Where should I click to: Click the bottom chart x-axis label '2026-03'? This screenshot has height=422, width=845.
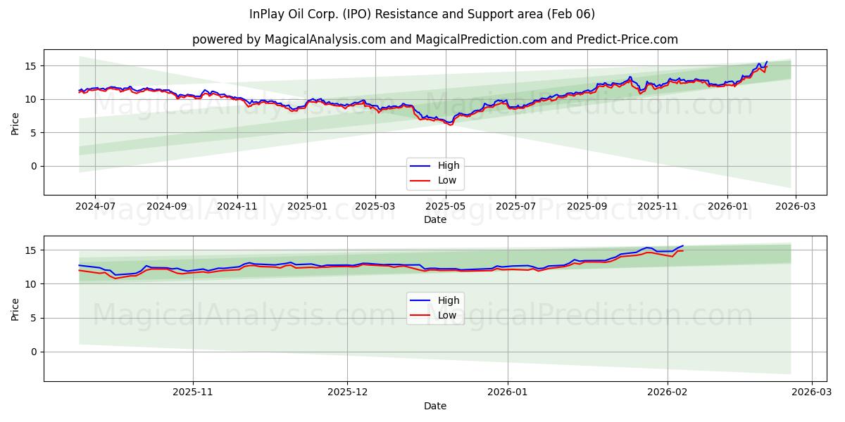[812, 393]
